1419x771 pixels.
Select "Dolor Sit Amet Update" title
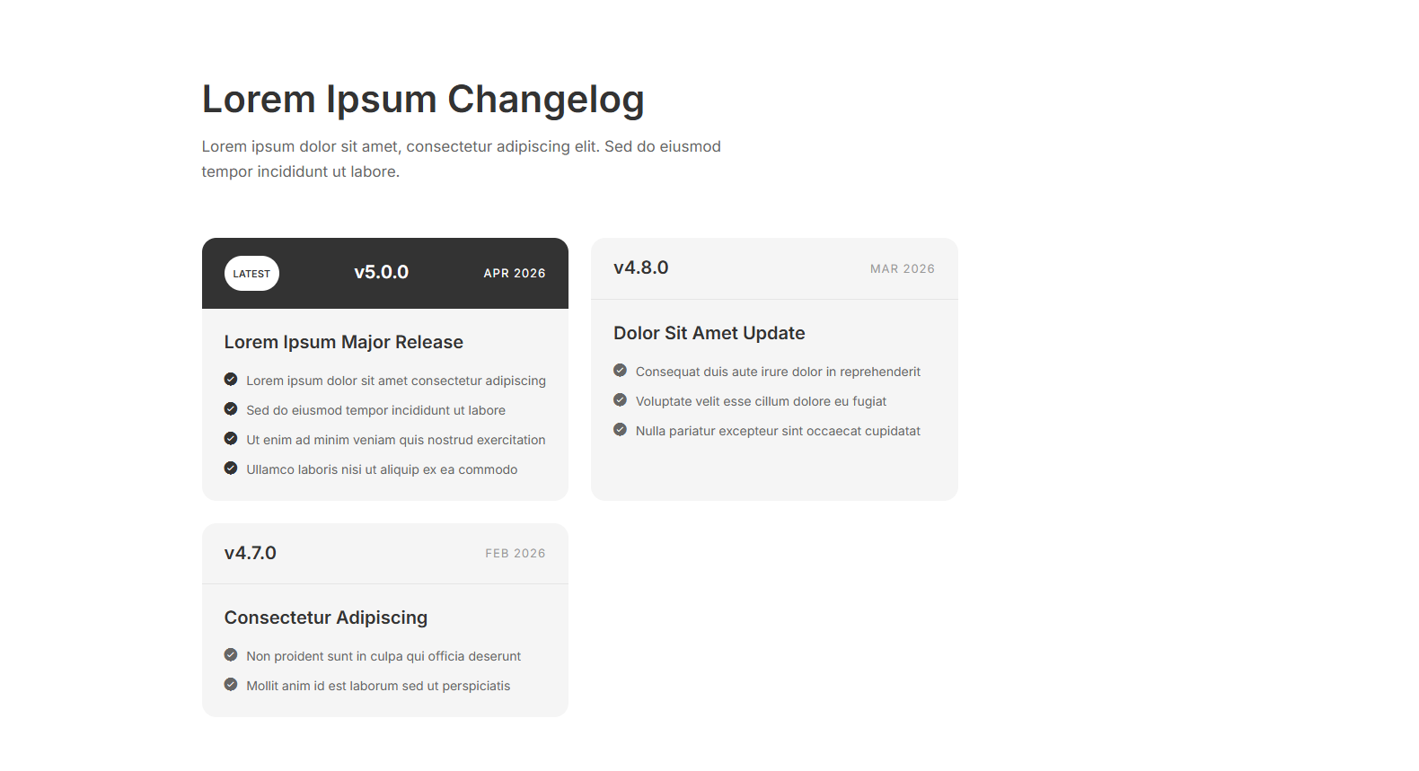pos(709,333)
